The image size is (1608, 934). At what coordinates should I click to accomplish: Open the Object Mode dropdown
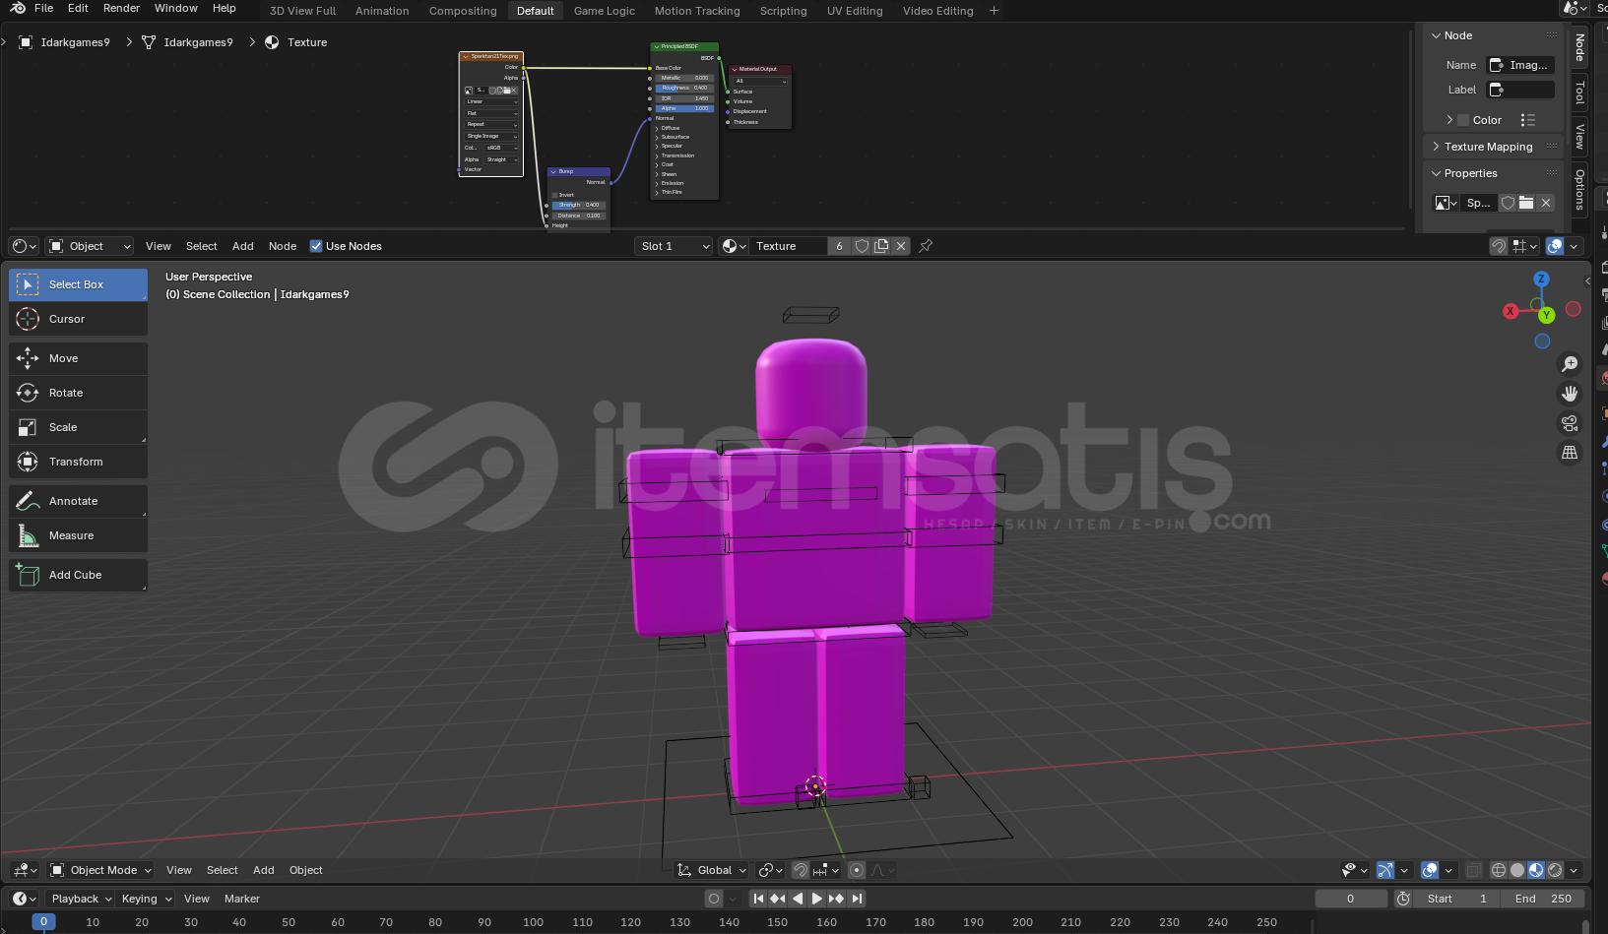point(100,870)
